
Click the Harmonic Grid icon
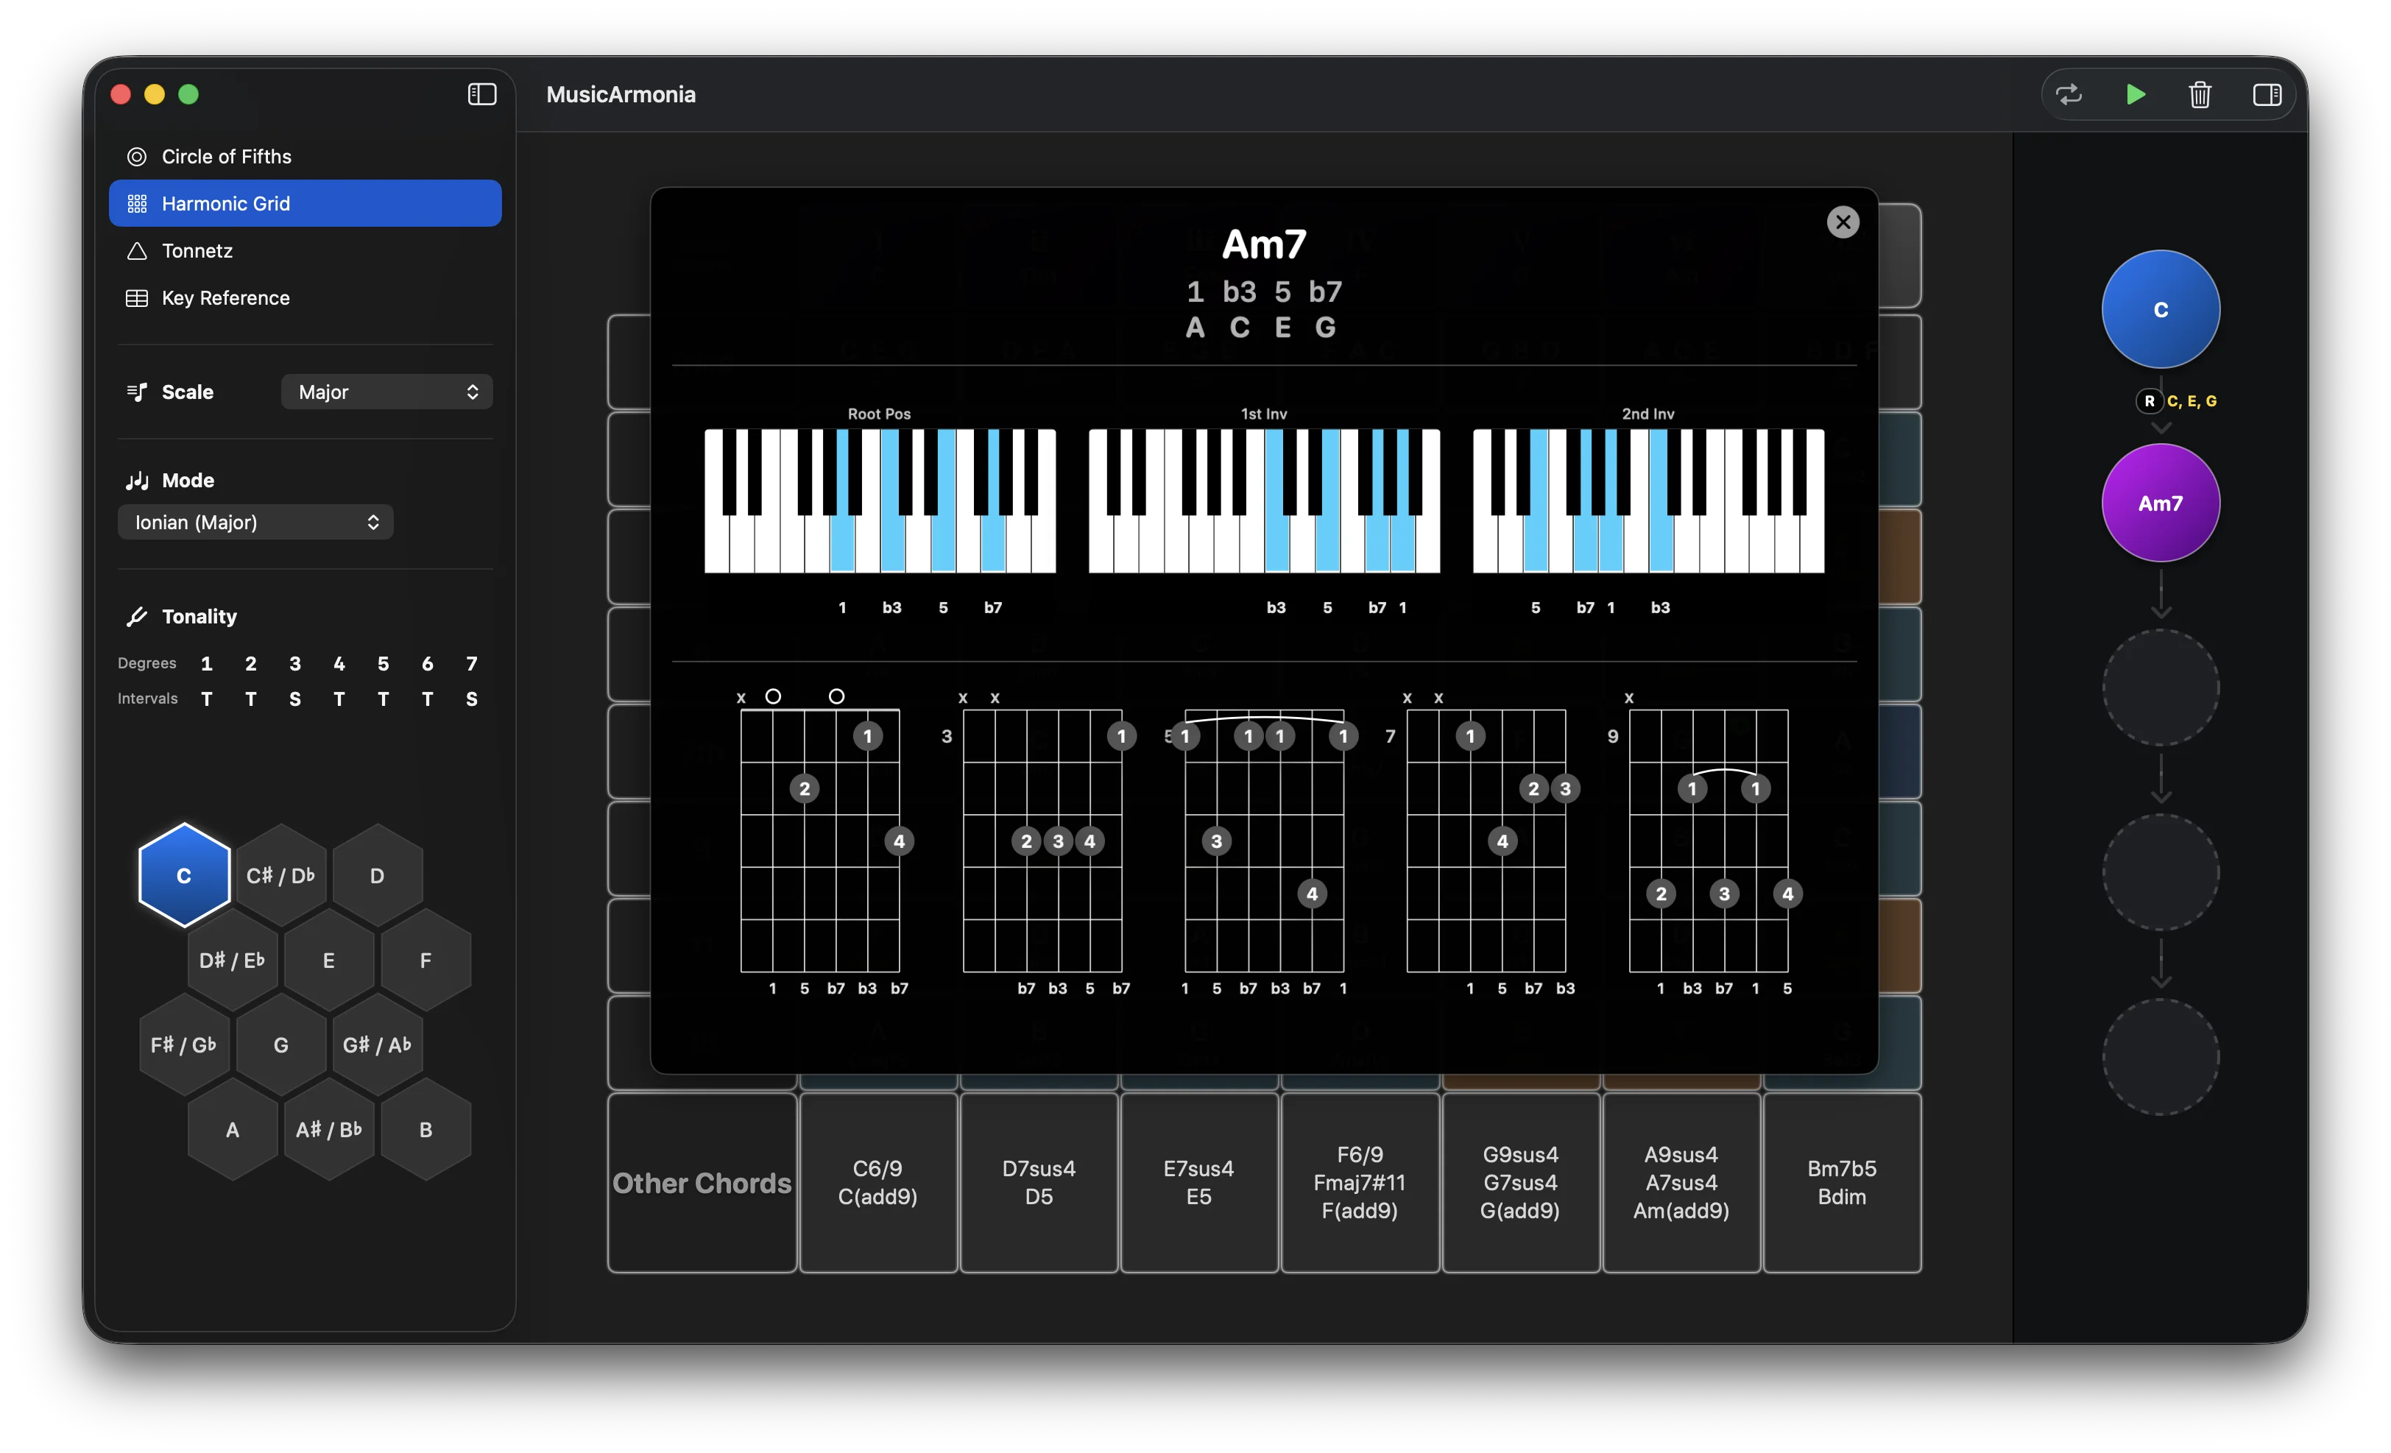(137, 202)
